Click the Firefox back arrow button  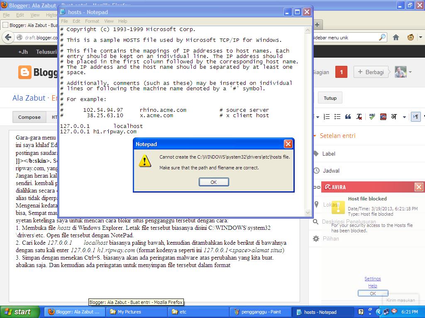pos(8,37)
